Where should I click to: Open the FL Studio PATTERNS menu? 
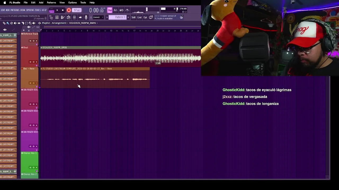tap(15, 10)
